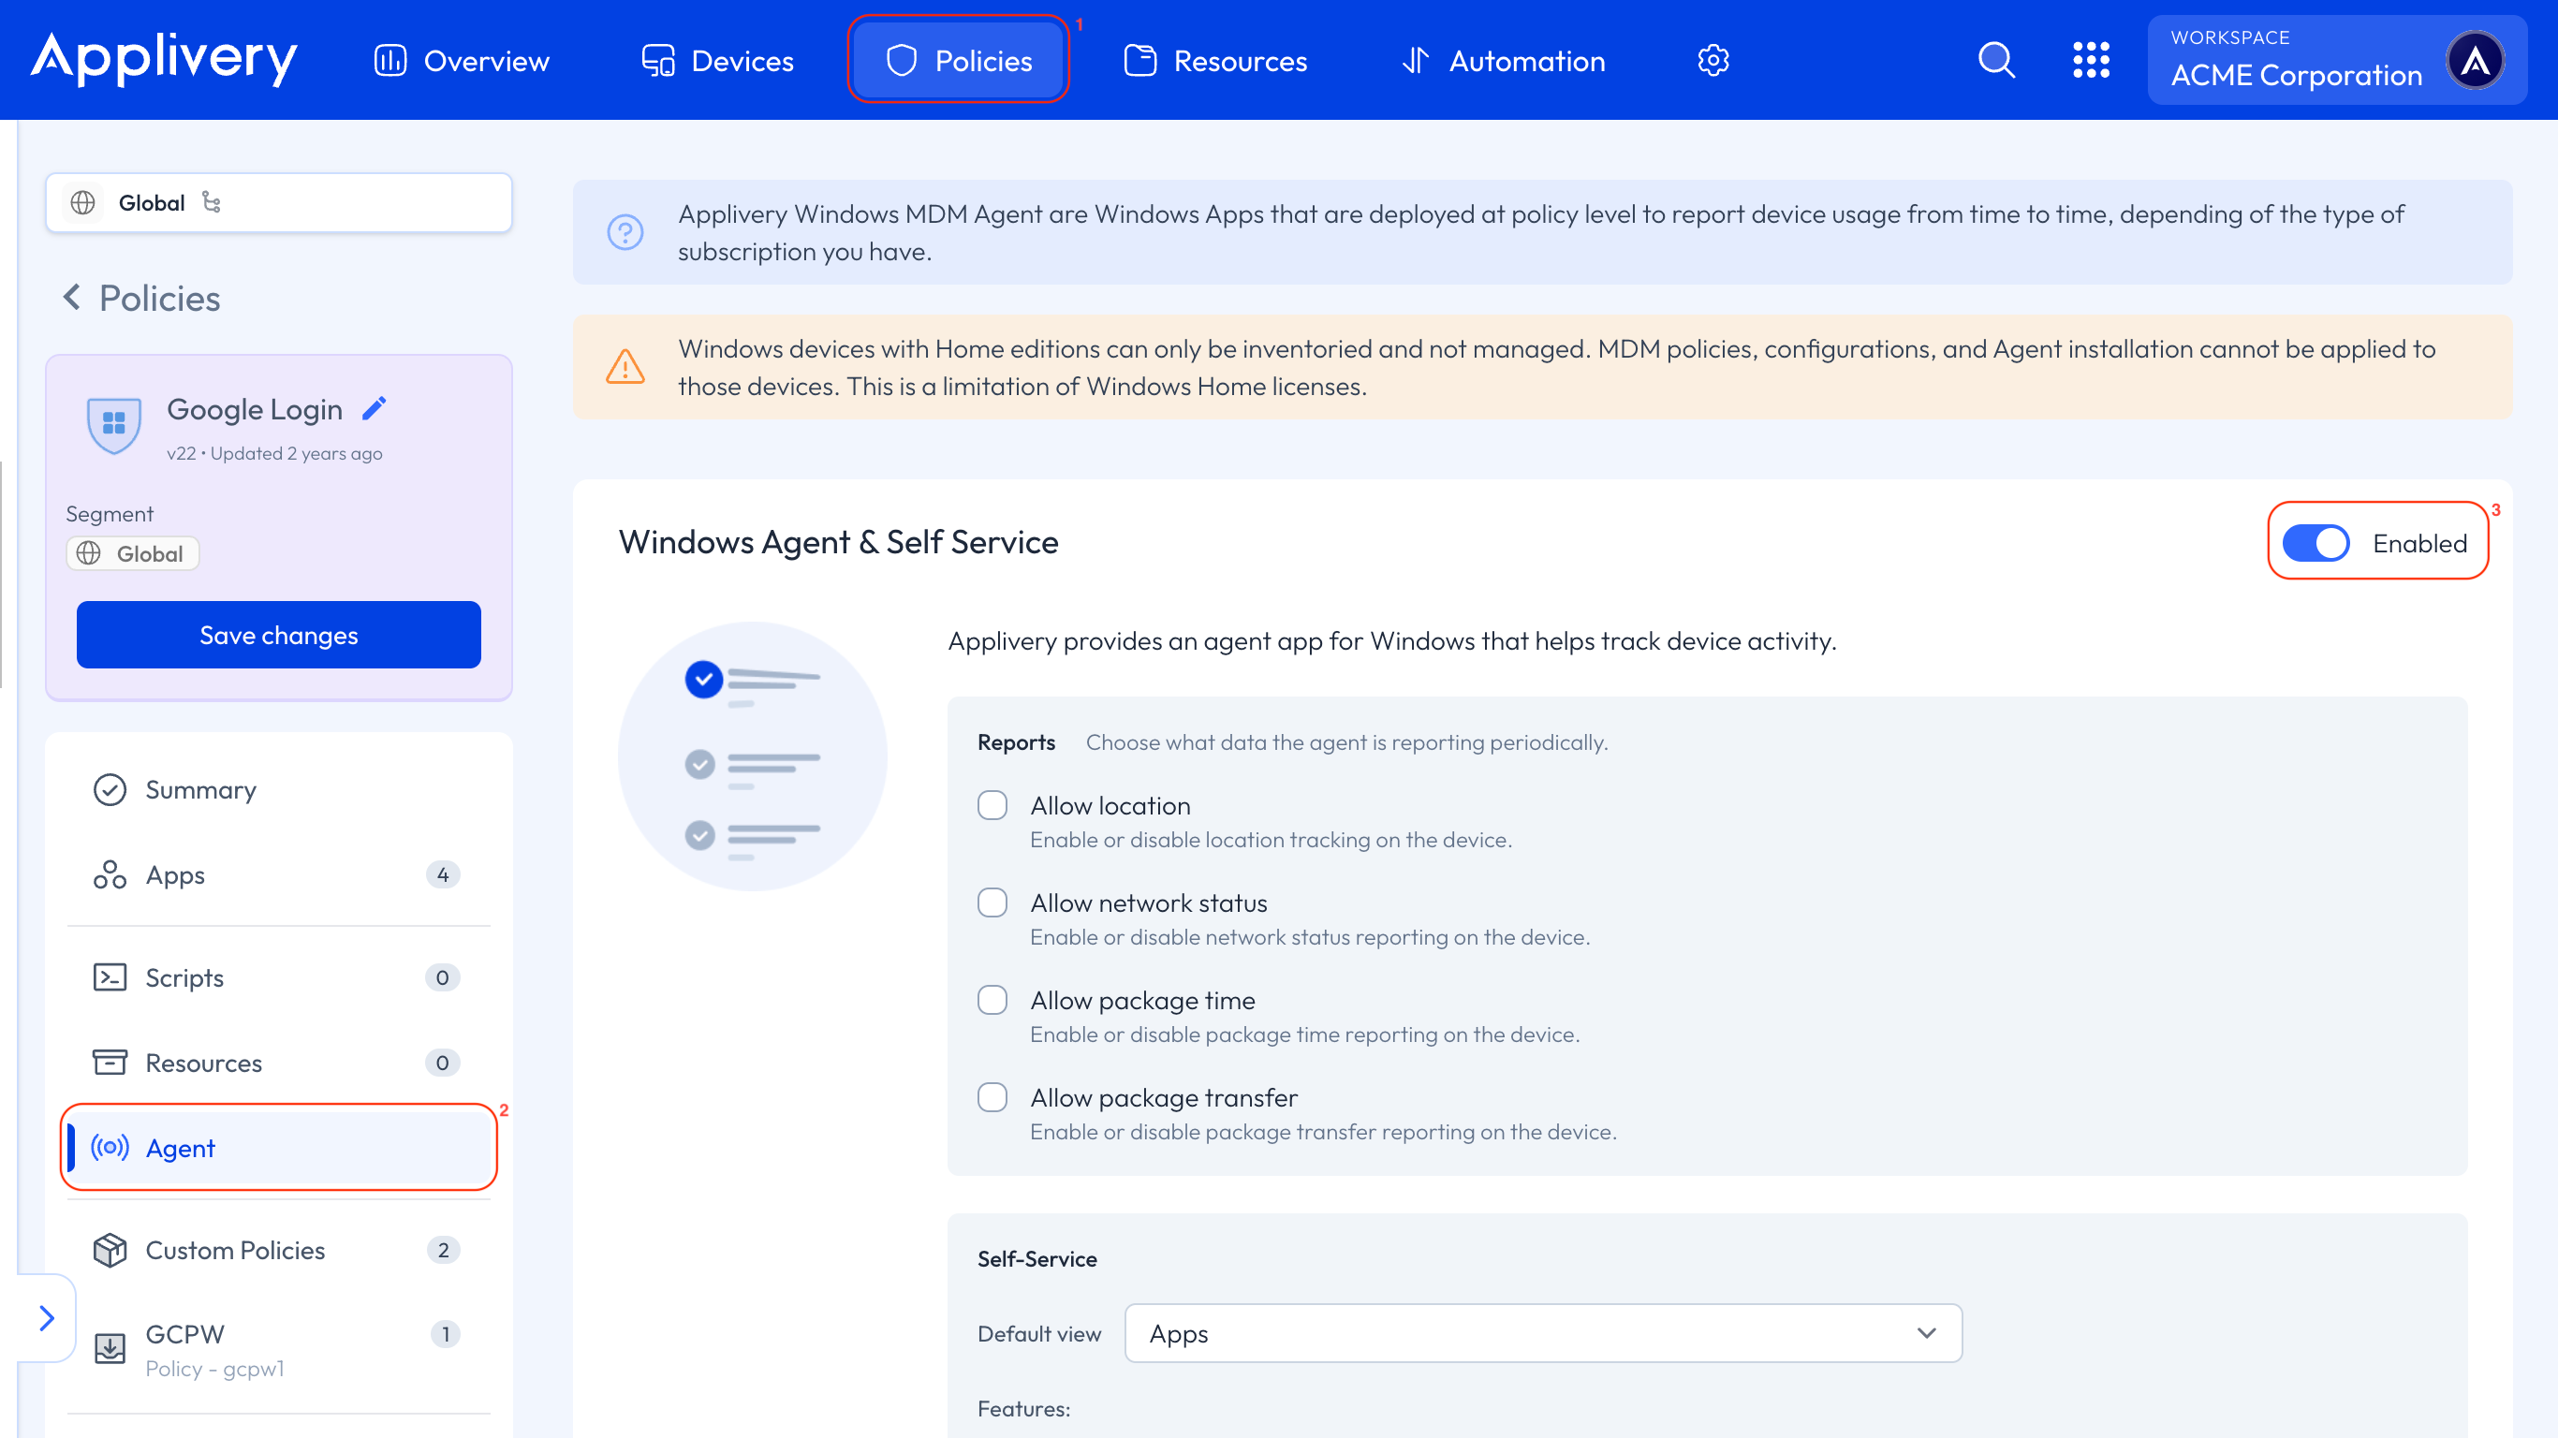The width and height of the screenshot is (2558, 1438).
Task: Disable the Windows Agent Enabled toggle
Action: click(2315, 543)
